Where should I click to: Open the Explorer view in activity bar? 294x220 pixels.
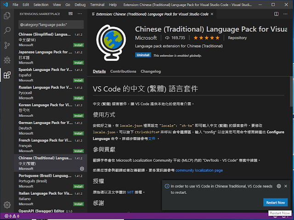[x=7, y=16]
